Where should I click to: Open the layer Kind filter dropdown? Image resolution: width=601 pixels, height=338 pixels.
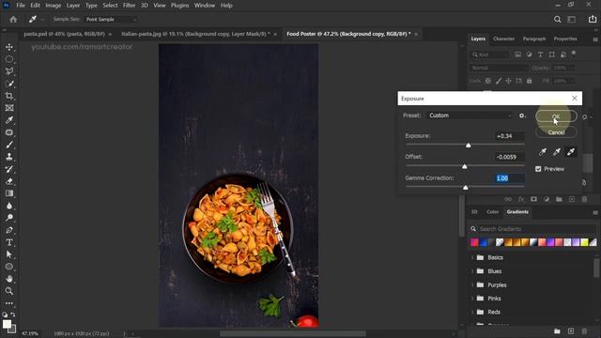[x=489, y=54]
